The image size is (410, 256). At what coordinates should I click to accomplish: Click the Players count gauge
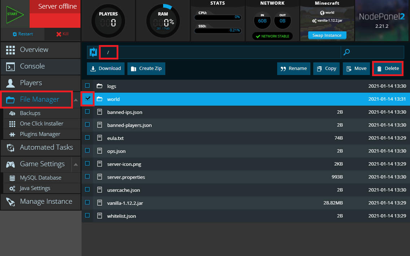[x=108, y=21]
